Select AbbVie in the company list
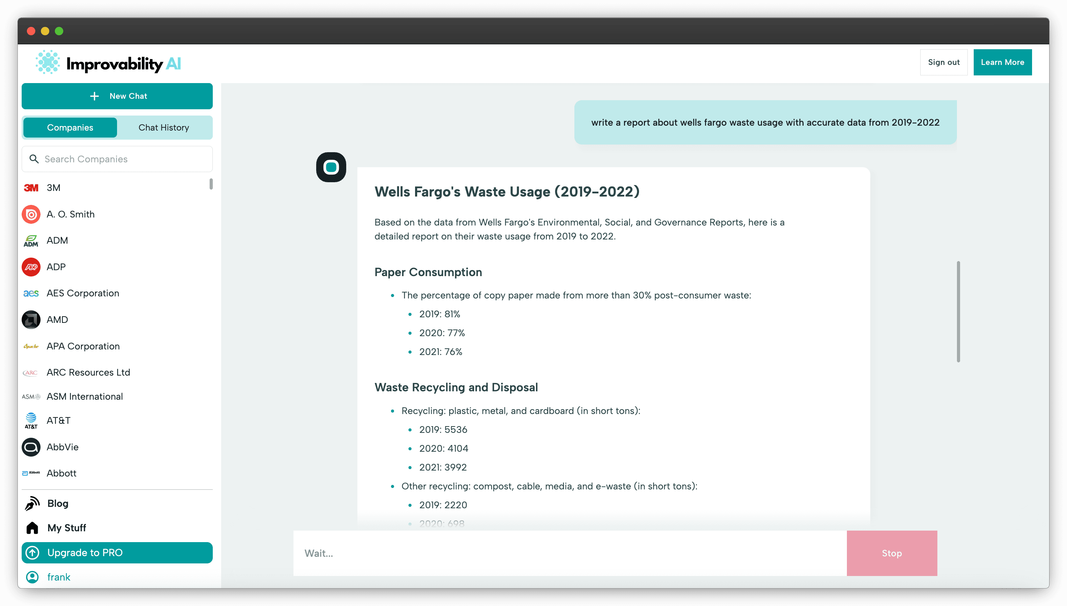The width and height of the screenshot is (1067, 606). click(63, 447)
